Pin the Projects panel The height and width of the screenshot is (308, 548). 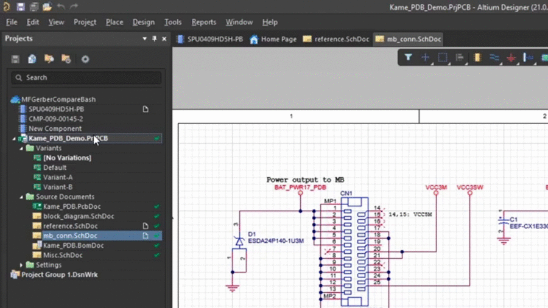point(155,38)
